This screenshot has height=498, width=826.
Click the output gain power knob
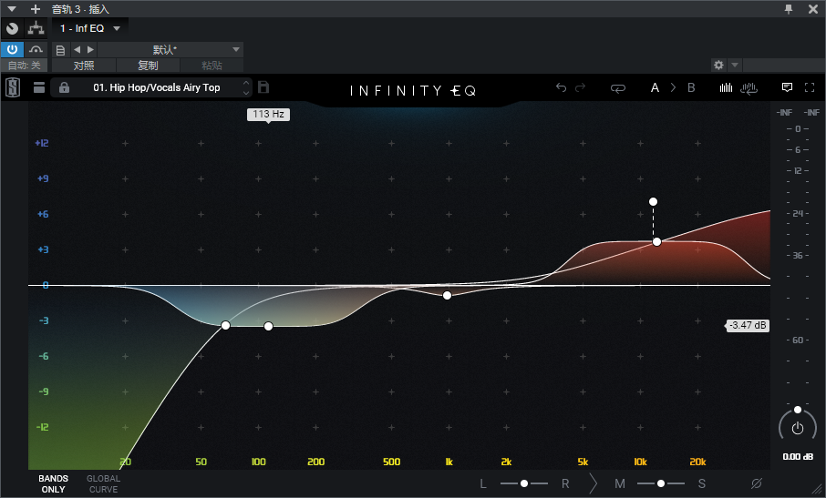tap(798, 428)
